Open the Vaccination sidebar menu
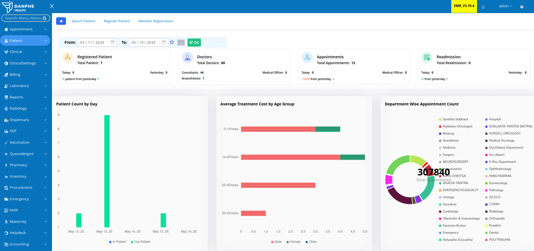Viewport: 534px width, 251px height. 25,143
